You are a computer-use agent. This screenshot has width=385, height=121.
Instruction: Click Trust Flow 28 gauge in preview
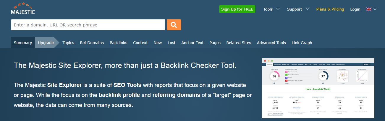pyautogui.click(x=274, y=76)
